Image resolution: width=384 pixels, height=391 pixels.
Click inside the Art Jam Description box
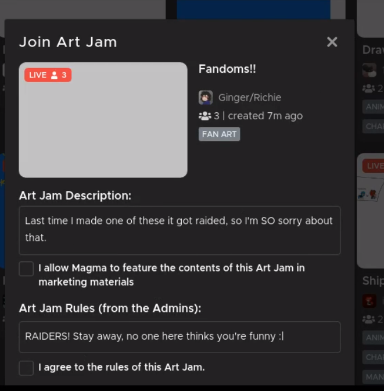click(x=180, y=230)
